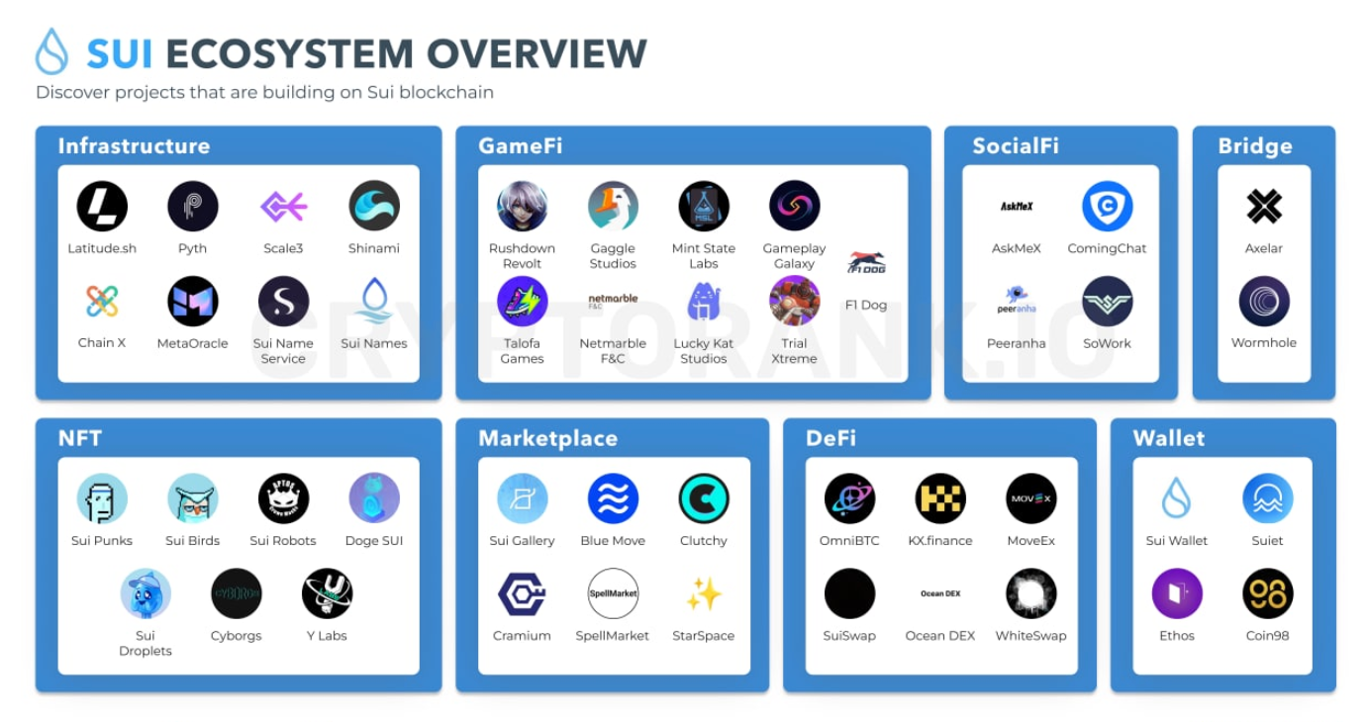Select the Ocean DEX logo
Viewport: 1369px width, 722px height.
tap(940, 593)
